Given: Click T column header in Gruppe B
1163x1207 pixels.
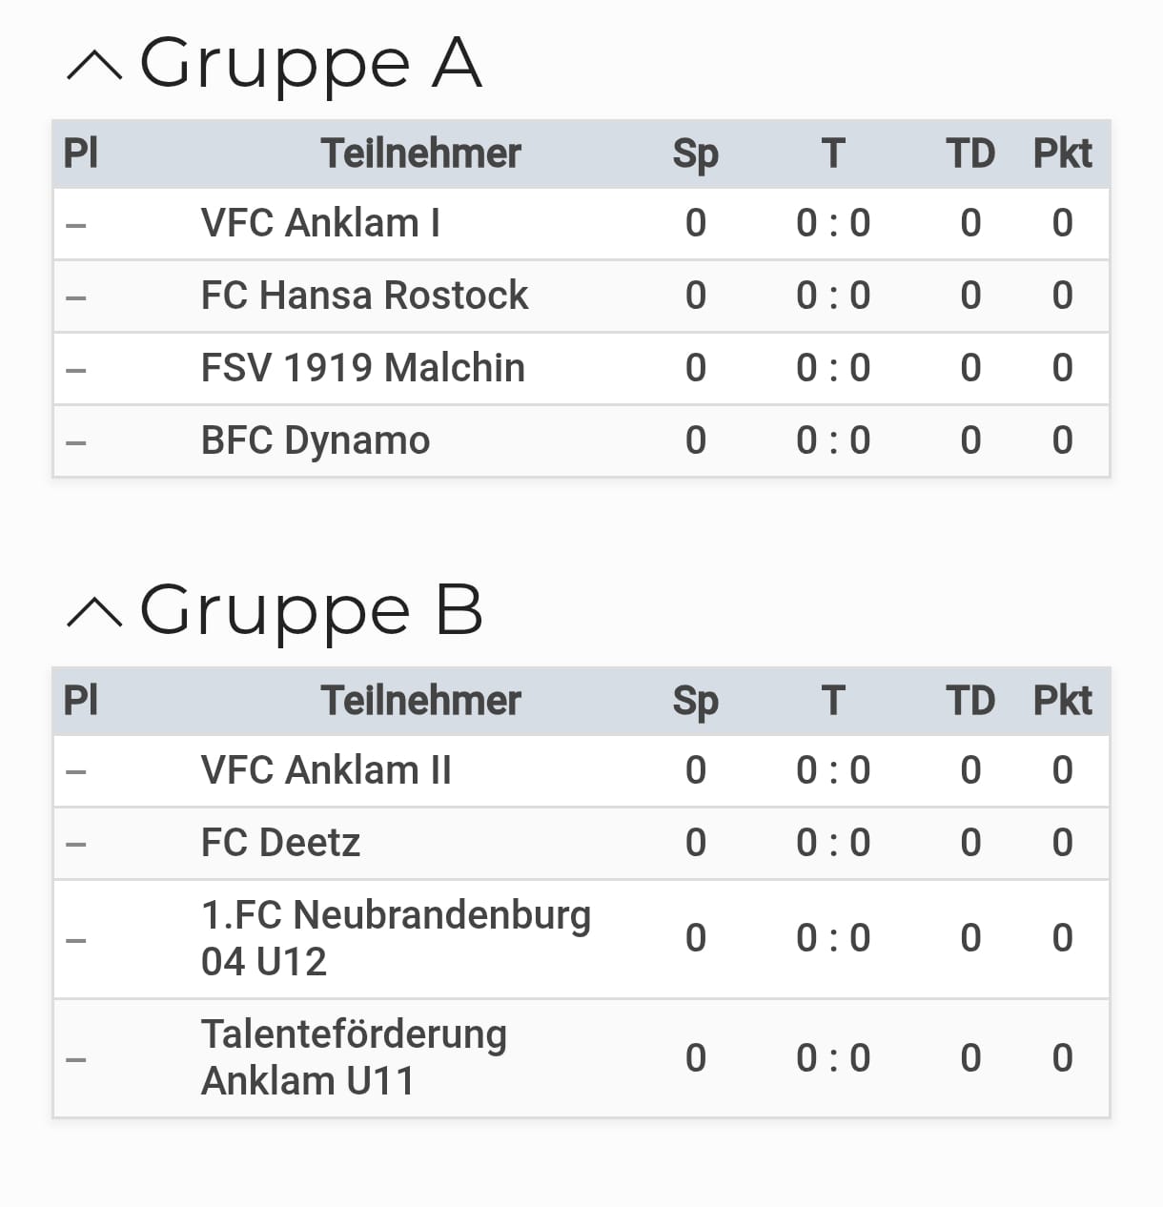Looking at the screenshot, I should tap(833, 701).
